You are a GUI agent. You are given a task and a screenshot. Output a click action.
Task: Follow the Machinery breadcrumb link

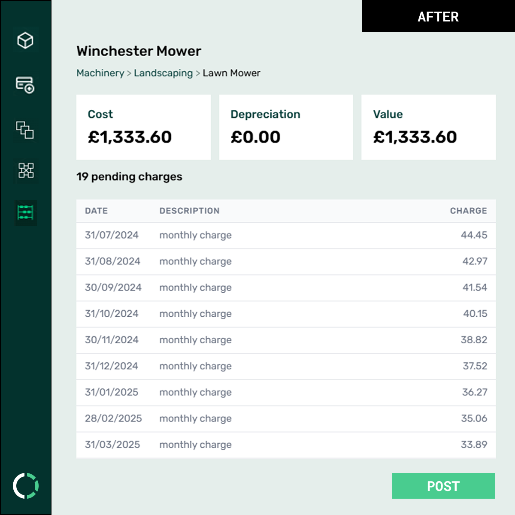coord(100,73)
